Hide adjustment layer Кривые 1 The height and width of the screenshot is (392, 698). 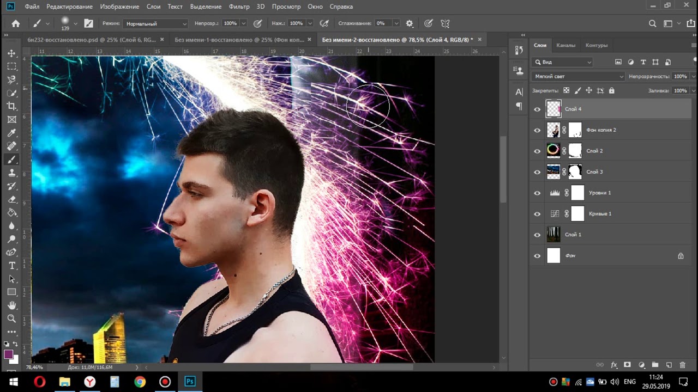point(537,214)
